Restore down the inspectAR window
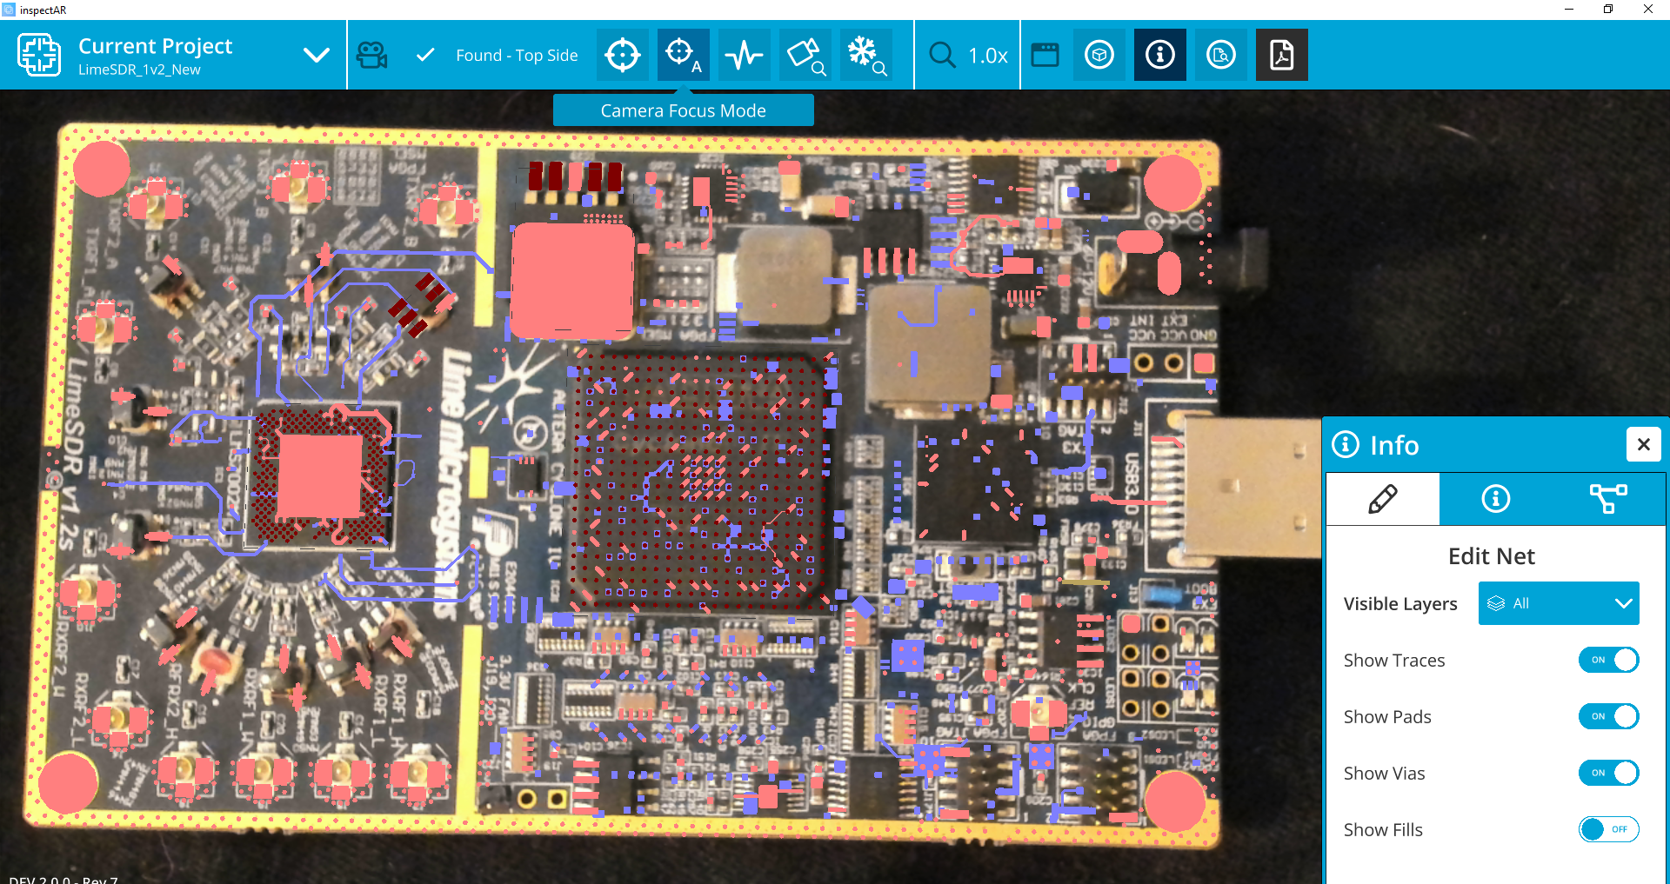This screenshot has height=884, width=1670. (x=1608, y=10)
